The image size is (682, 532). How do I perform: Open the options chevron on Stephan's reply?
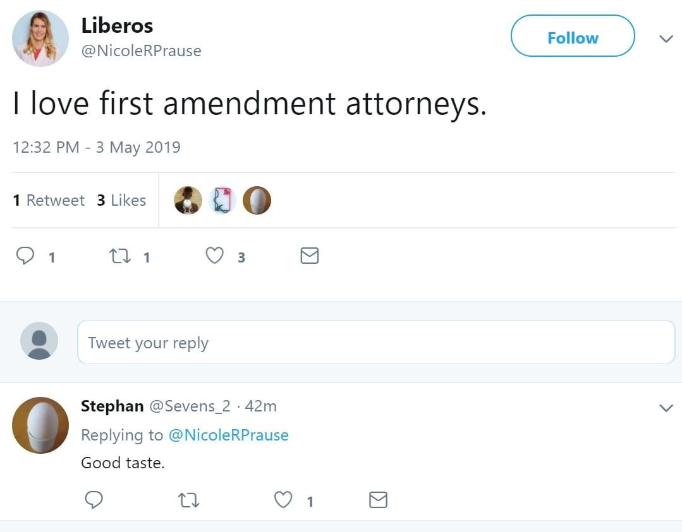[666, 408]
